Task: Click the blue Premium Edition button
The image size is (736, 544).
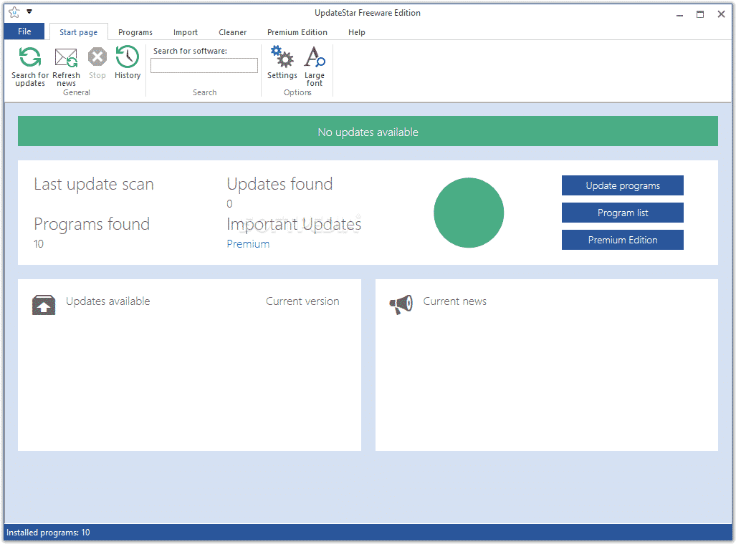Action: coord(622,240)
